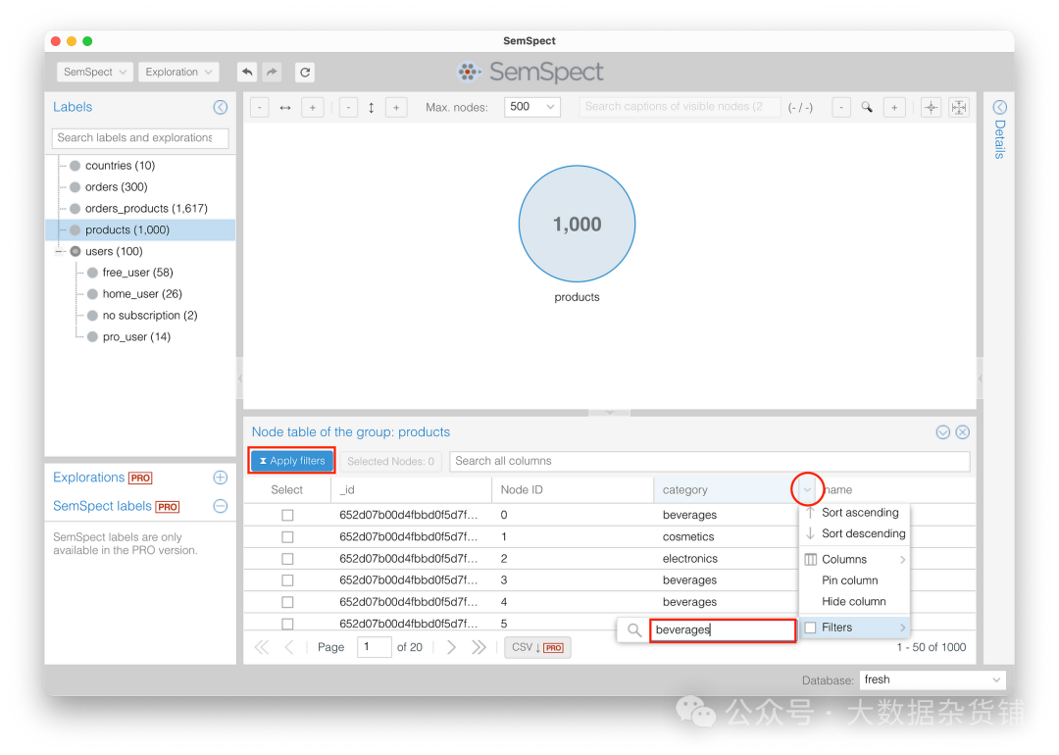
Task: Check the Select box for Node ID 1
Action: click(x=287, y=537)
